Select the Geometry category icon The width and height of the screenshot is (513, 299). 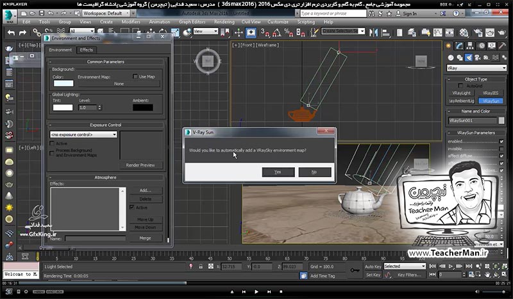451,58
